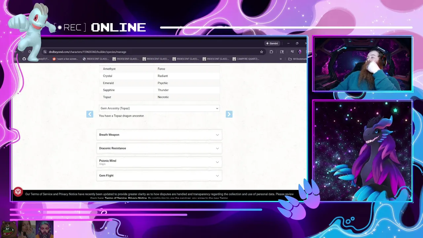Open the first IRIDESCENT GLASS bookmark
Viewport: 423px width, 238px height.
pyautogui.click(x=96, y=59)
